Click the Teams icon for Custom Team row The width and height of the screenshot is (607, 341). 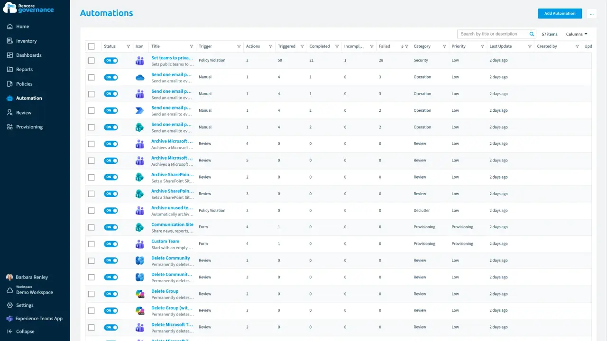[x=139, y=244]
